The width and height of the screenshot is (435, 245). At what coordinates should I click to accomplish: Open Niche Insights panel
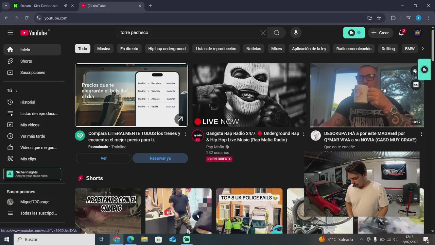click(x=32, y=174)
